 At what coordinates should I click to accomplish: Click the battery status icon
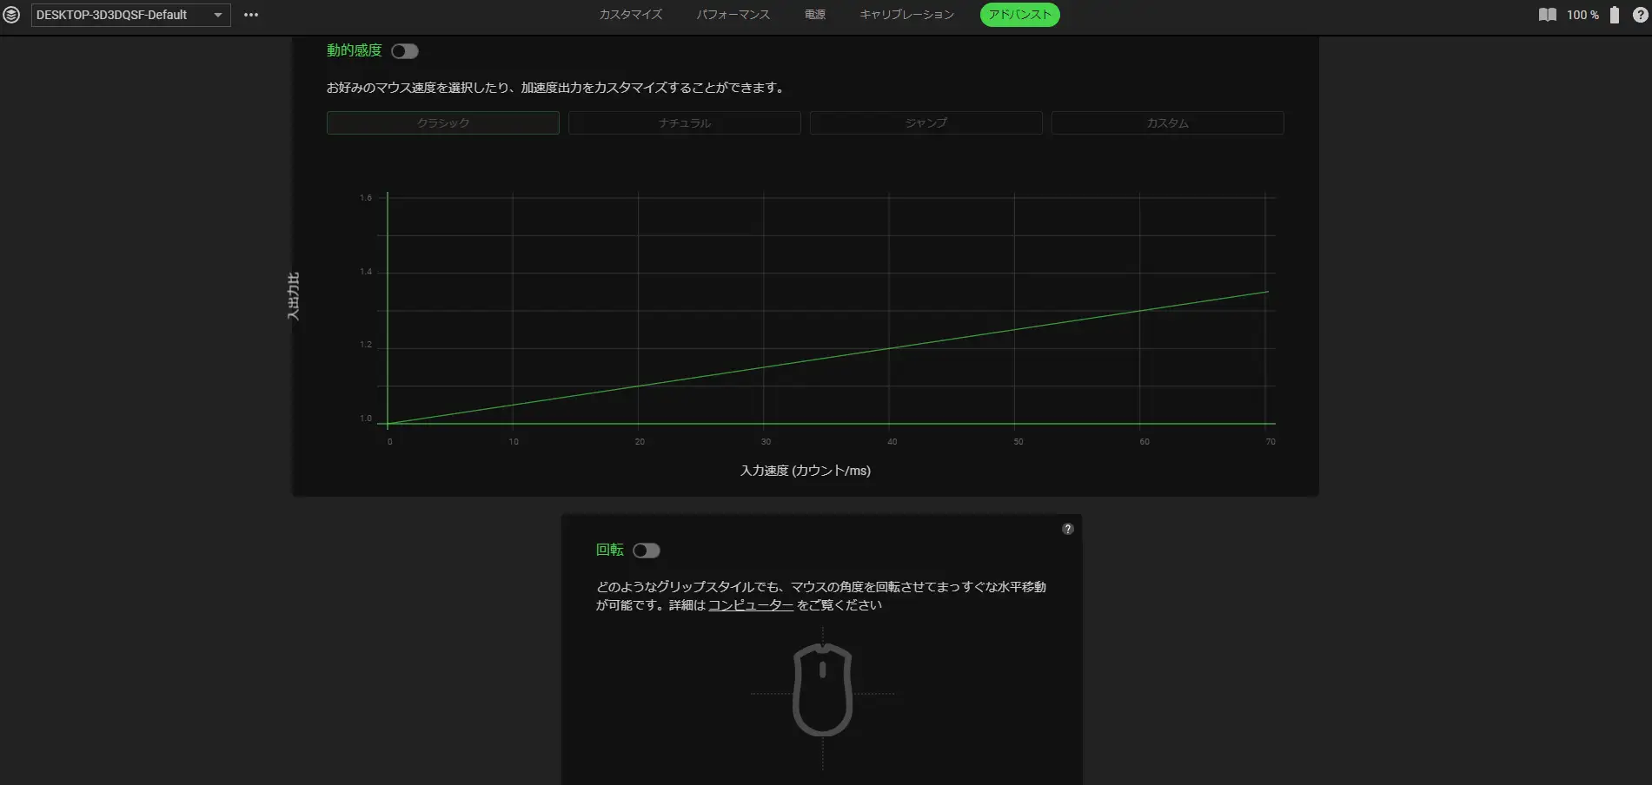click(x=1614, y=15)
